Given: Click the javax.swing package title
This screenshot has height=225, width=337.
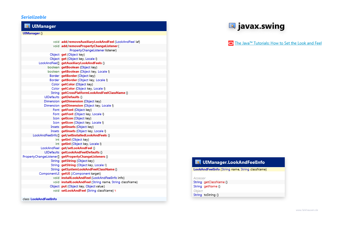Looking at the screenshot, I should 261,26.
